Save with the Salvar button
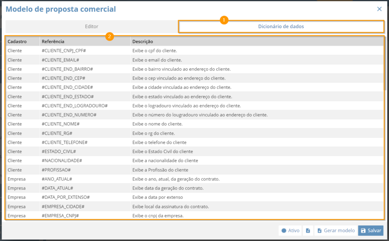This screenshot has height=241, width=389. 371,231
